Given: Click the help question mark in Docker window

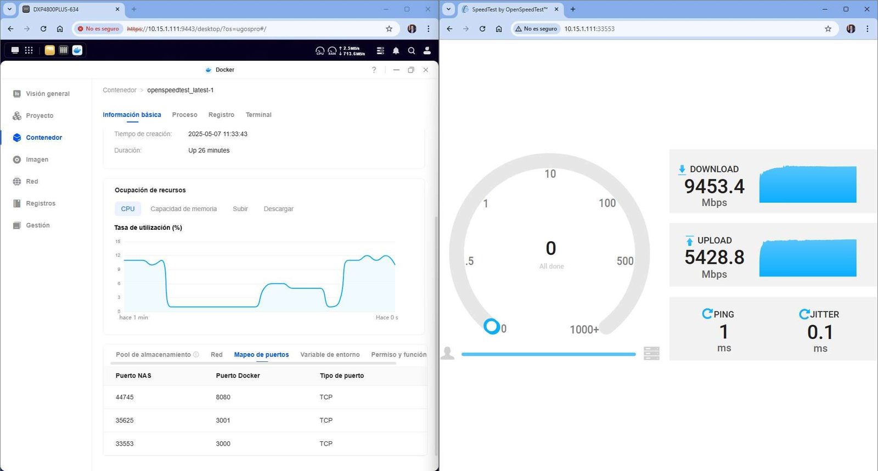Looking at the screenshot, I should coord(374,70).
